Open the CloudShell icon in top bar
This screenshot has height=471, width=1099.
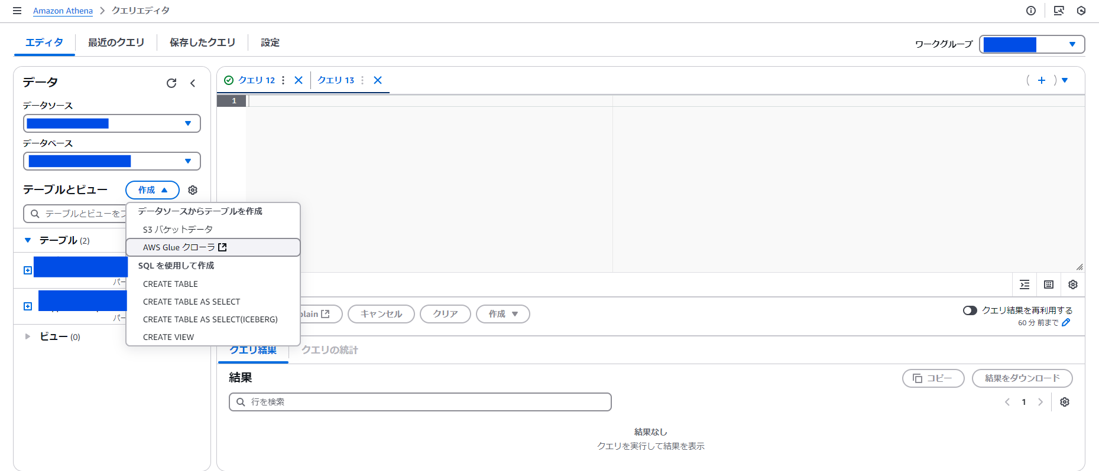[1059, 11]
